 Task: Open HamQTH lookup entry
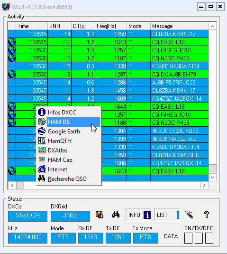(x=69, y=141)
